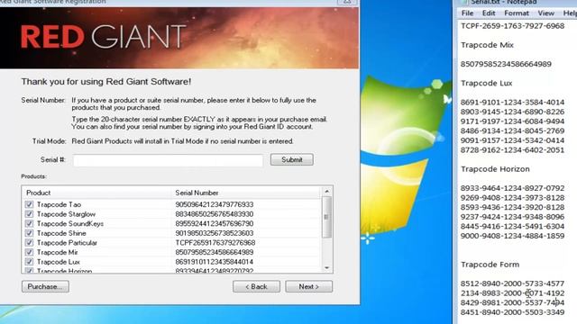Click serial 9171-9197-1234-6084-9494 in Notepad
The image size is (577, 324).
coord(512,121)
